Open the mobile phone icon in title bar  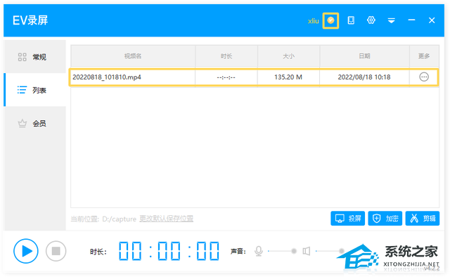[351, 20]
